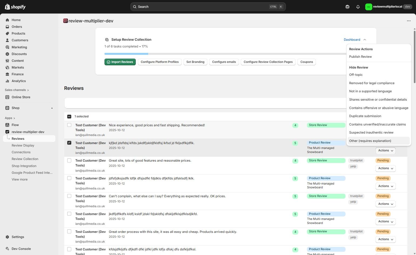416x255 pixels.
Task: Uncheck the selected gibberish review checkbox
Action: 69,143
